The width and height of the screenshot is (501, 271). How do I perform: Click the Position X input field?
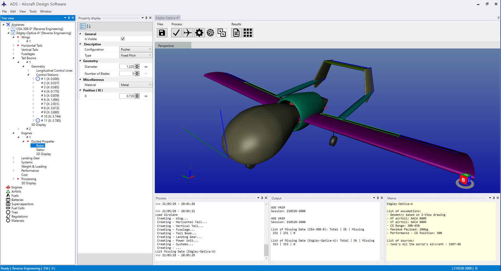coord(127,96)
